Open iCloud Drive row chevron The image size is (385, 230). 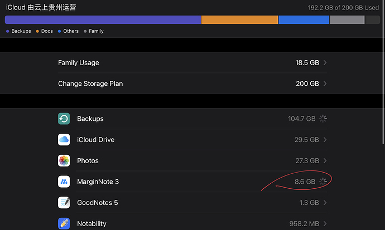coord(325,140)
